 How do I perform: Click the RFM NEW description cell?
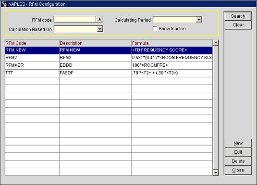point(95,50)
